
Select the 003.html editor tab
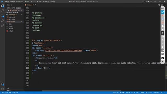pos(30,5)
